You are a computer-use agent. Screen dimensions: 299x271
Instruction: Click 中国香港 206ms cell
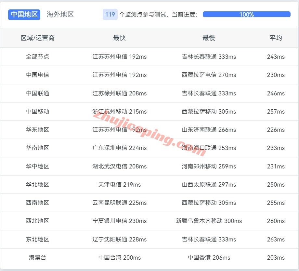(x=209, y=257)
